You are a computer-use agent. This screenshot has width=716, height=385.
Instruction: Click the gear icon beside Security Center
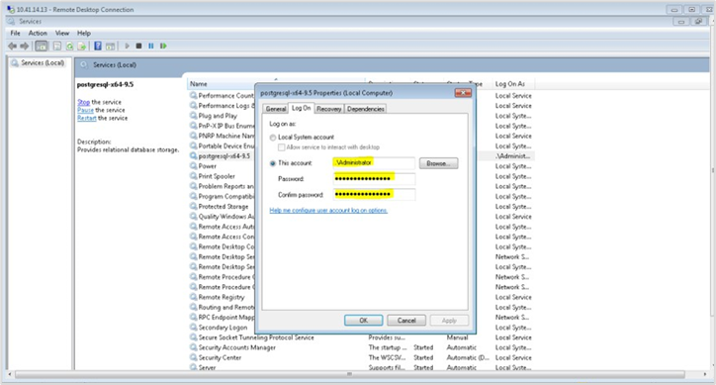pos(194,357)
